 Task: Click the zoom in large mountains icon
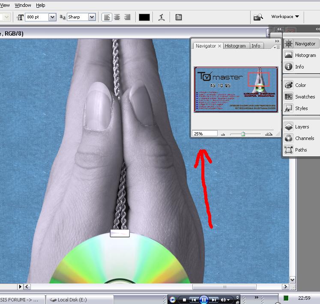click(x=269, y=134)
